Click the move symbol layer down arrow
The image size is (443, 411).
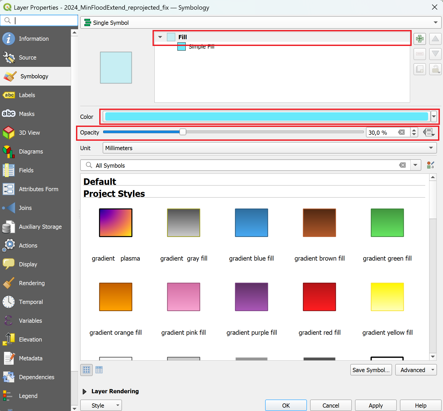(435, 54)
